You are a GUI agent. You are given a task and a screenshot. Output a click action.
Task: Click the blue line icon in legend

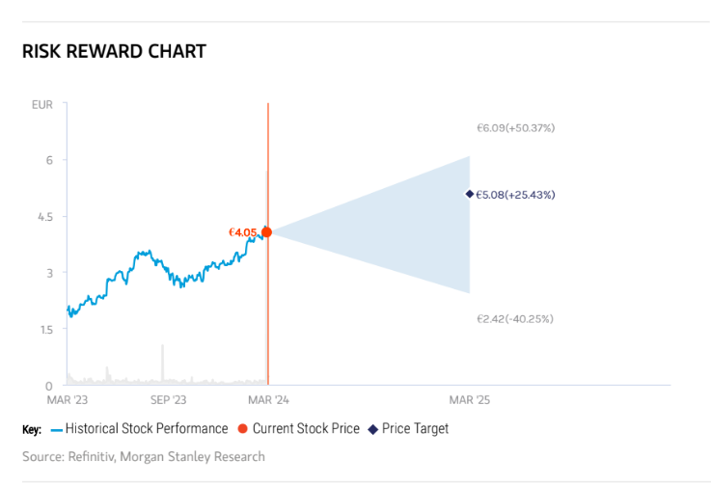click(x=56, y=429)
